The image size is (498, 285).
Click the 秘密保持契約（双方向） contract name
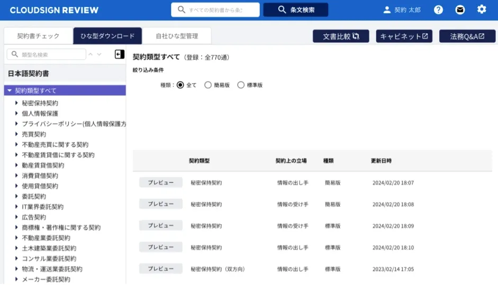218,269
